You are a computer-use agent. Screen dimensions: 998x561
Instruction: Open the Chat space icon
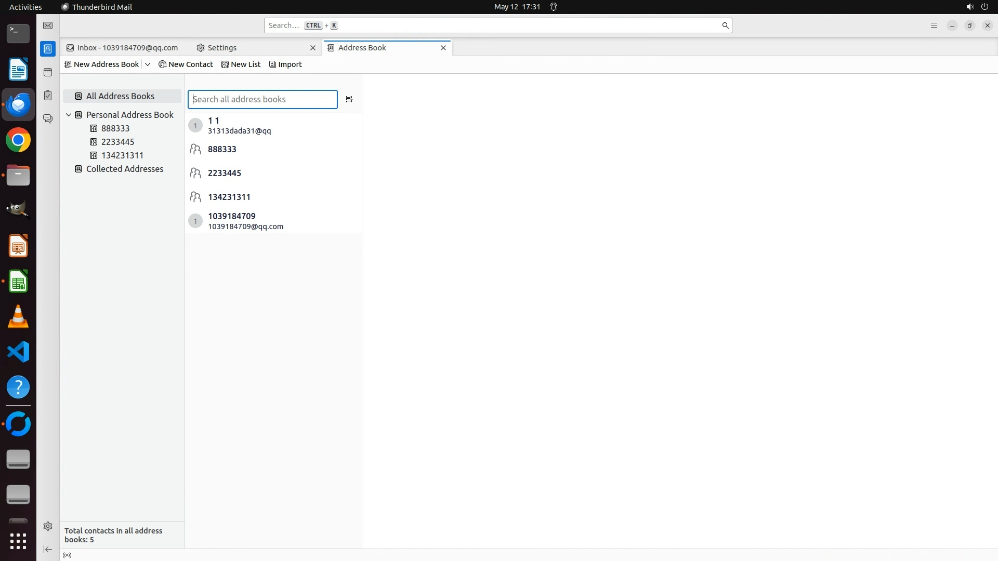pyautogui.click(x=48, y=119)
